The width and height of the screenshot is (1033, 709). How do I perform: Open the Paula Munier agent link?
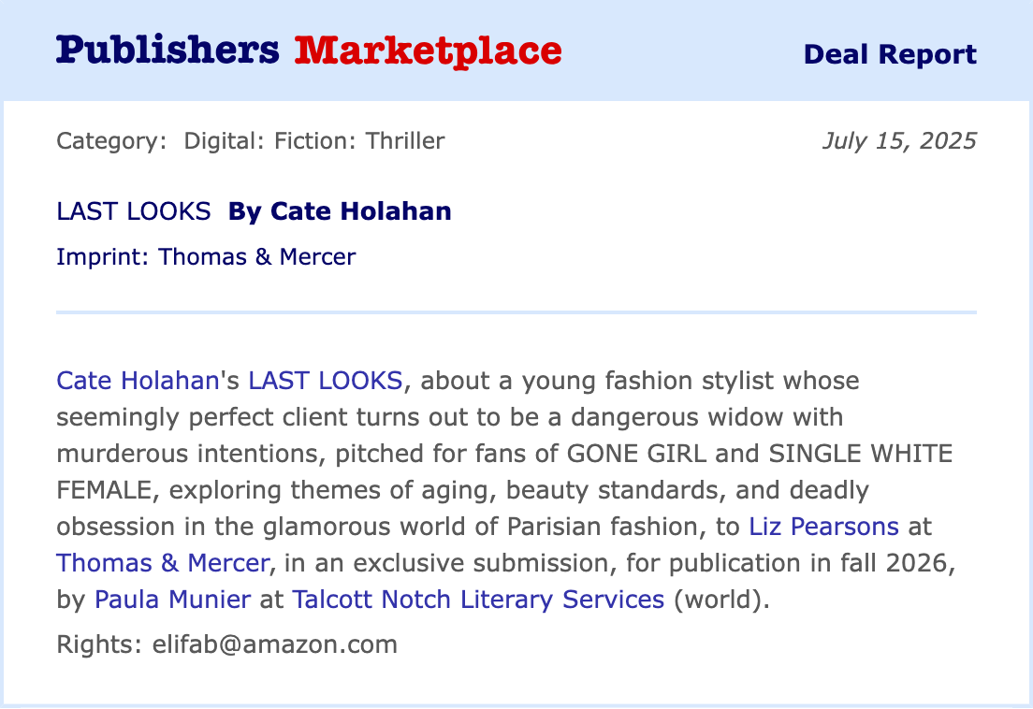point(172,600)
